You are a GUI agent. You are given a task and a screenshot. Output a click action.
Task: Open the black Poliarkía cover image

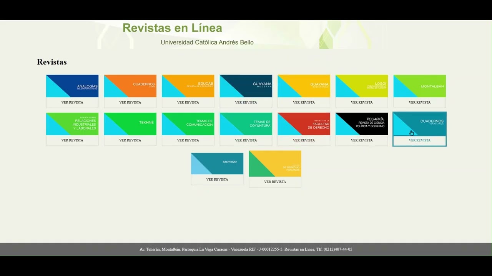point(362,124)
